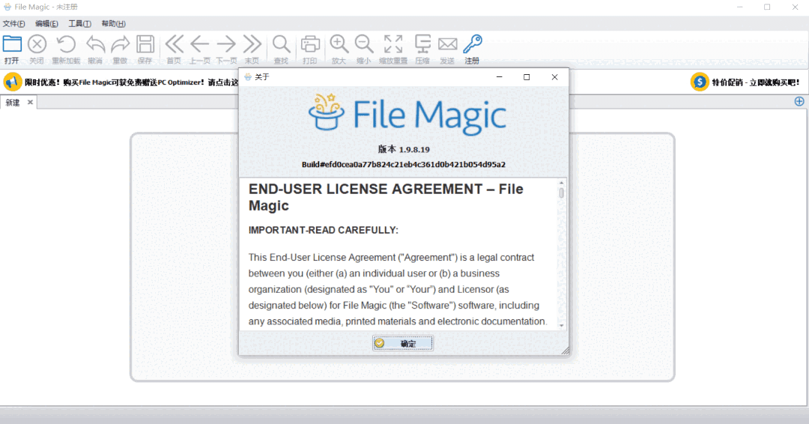Click the Undo (撤消) arrow icon
The height and width of the screenshot is (424, 809).
pos(95,44)
